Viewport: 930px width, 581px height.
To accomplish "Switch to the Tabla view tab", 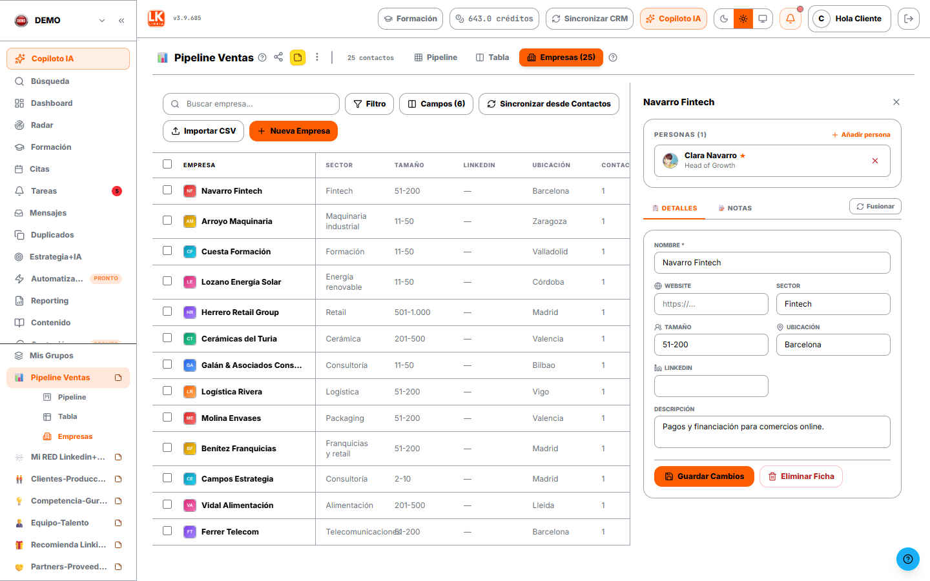I will [492, 57].
